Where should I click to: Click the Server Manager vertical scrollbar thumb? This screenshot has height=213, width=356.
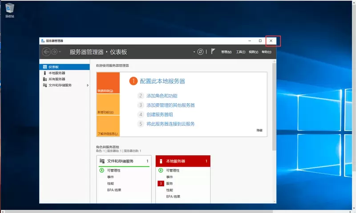click(274, 107)
